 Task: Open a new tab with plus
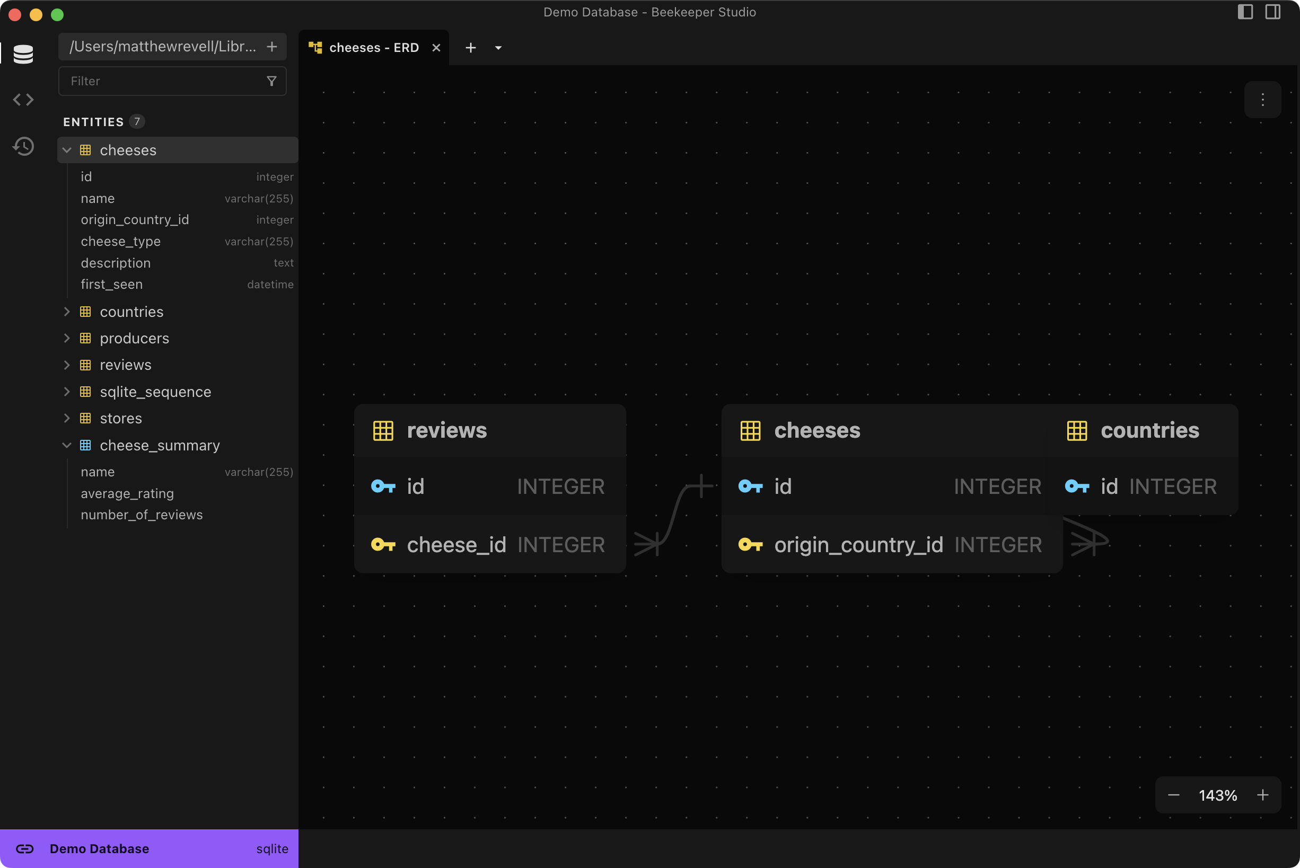470,48
